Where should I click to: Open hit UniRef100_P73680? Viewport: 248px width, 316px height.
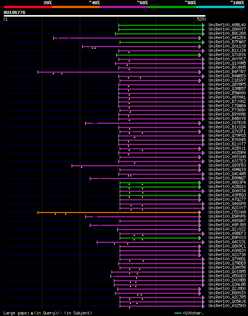coord(227,110)
